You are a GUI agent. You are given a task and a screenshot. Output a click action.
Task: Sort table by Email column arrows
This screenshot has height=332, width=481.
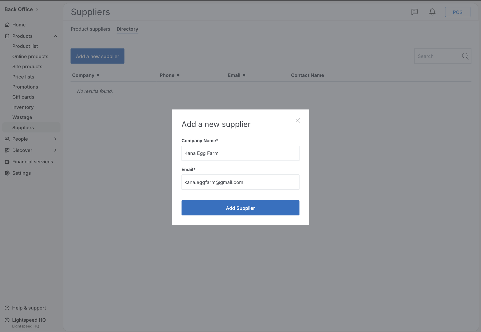point(244,75)
